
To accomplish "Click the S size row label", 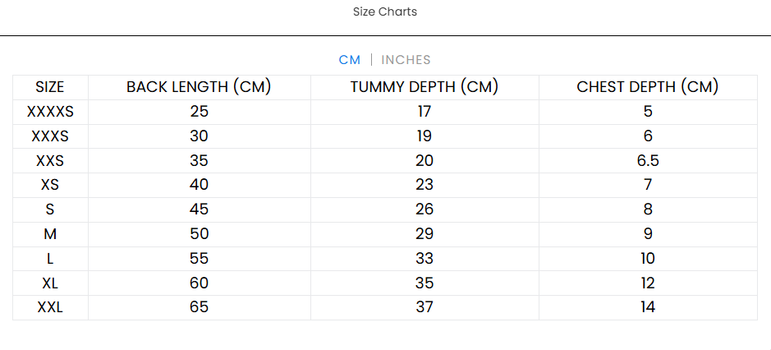I will click(50, 210).
